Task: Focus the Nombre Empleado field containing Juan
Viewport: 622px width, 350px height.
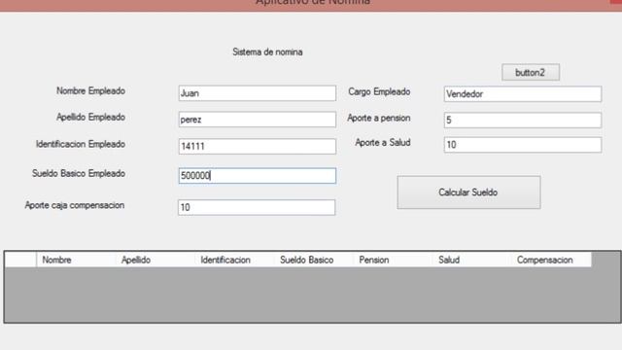Action: pyautogui.click(x=257, y=93)
